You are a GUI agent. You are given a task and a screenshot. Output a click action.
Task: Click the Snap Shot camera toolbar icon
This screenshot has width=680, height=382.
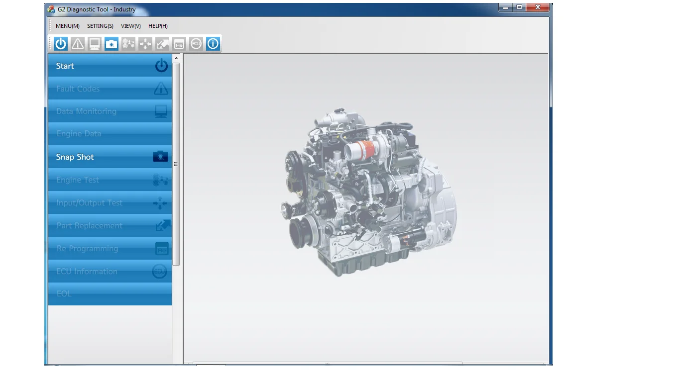click(x=112, y=44)
